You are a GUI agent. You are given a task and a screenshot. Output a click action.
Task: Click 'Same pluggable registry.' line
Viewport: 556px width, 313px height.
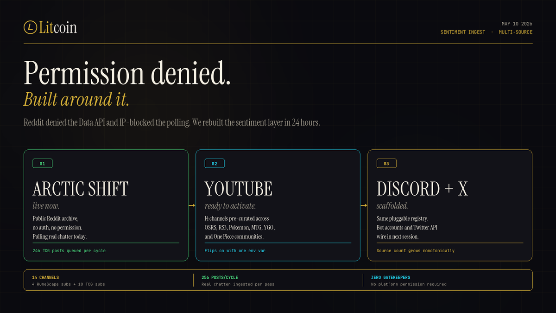403,218
